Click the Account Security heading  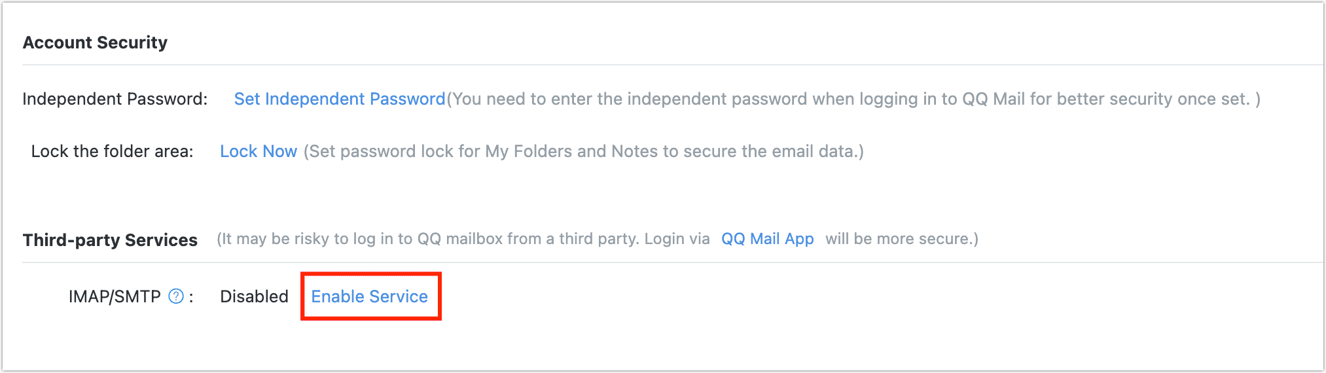coord(96,43)
